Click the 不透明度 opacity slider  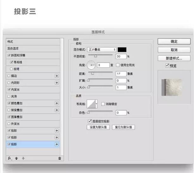(100, 55)
